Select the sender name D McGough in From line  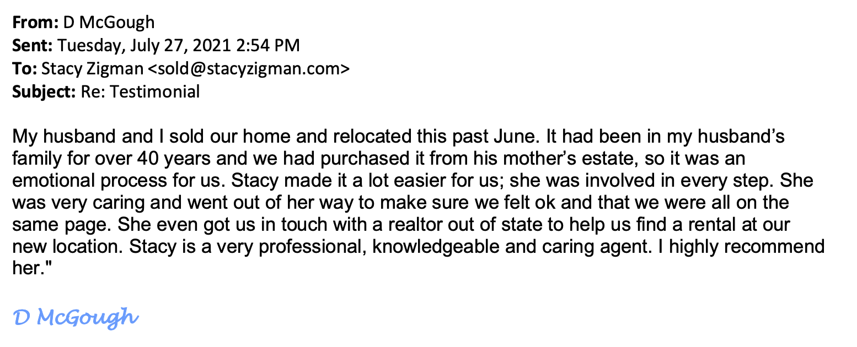point(109,23)
